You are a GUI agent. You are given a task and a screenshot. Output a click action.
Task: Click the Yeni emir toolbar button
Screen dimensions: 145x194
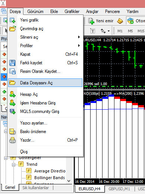click(101, 21)
